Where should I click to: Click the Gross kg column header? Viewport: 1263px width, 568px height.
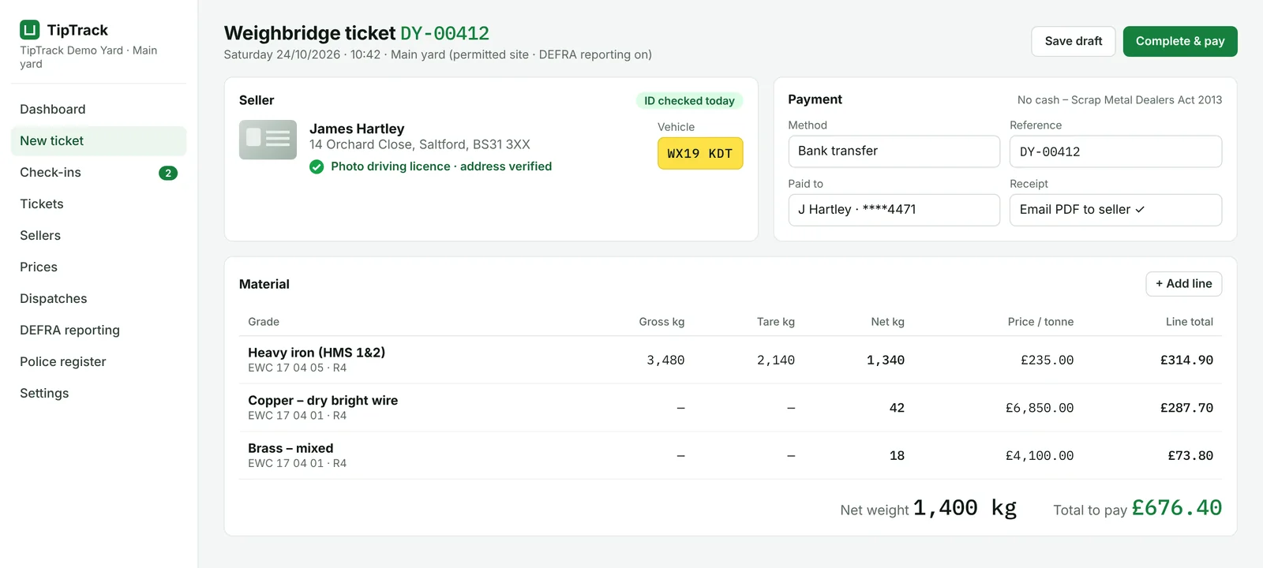click(661, 322)
